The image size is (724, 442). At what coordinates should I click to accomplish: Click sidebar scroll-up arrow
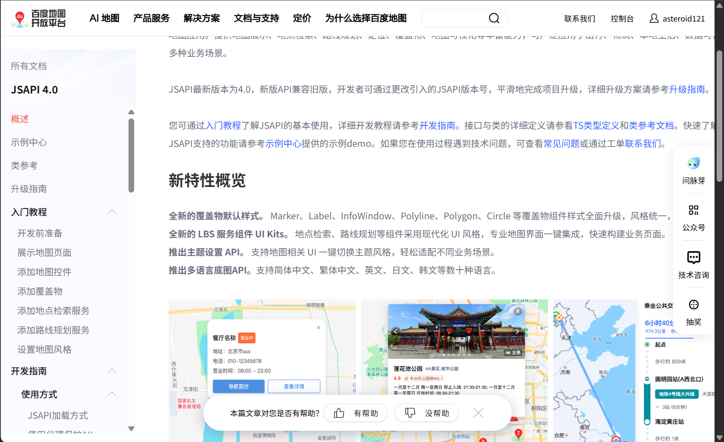coord(131,112)
